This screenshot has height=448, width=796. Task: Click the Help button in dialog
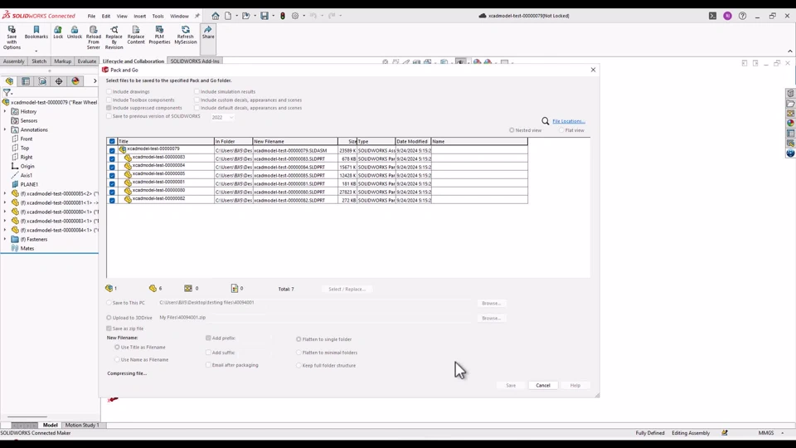575,386
